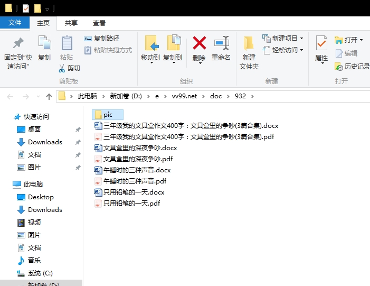
Task: Open the recent locations dropdown arrow
Action: click(38, 96)
